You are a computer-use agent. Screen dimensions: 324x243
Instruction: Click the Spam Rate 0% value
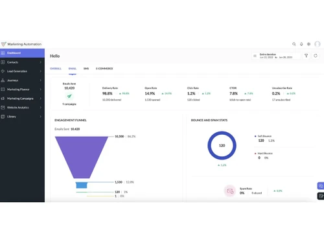242,193
